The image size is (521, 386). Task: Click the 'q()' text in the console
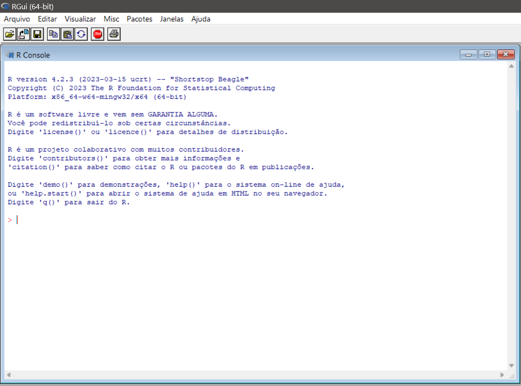(x=49, y=202)
